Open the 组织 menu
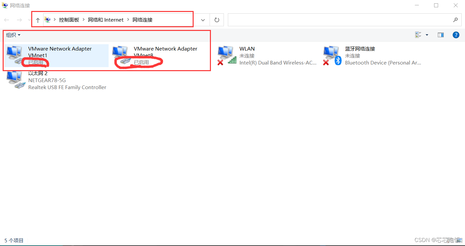Screen dimensions: 465x246 coord(13,35)
